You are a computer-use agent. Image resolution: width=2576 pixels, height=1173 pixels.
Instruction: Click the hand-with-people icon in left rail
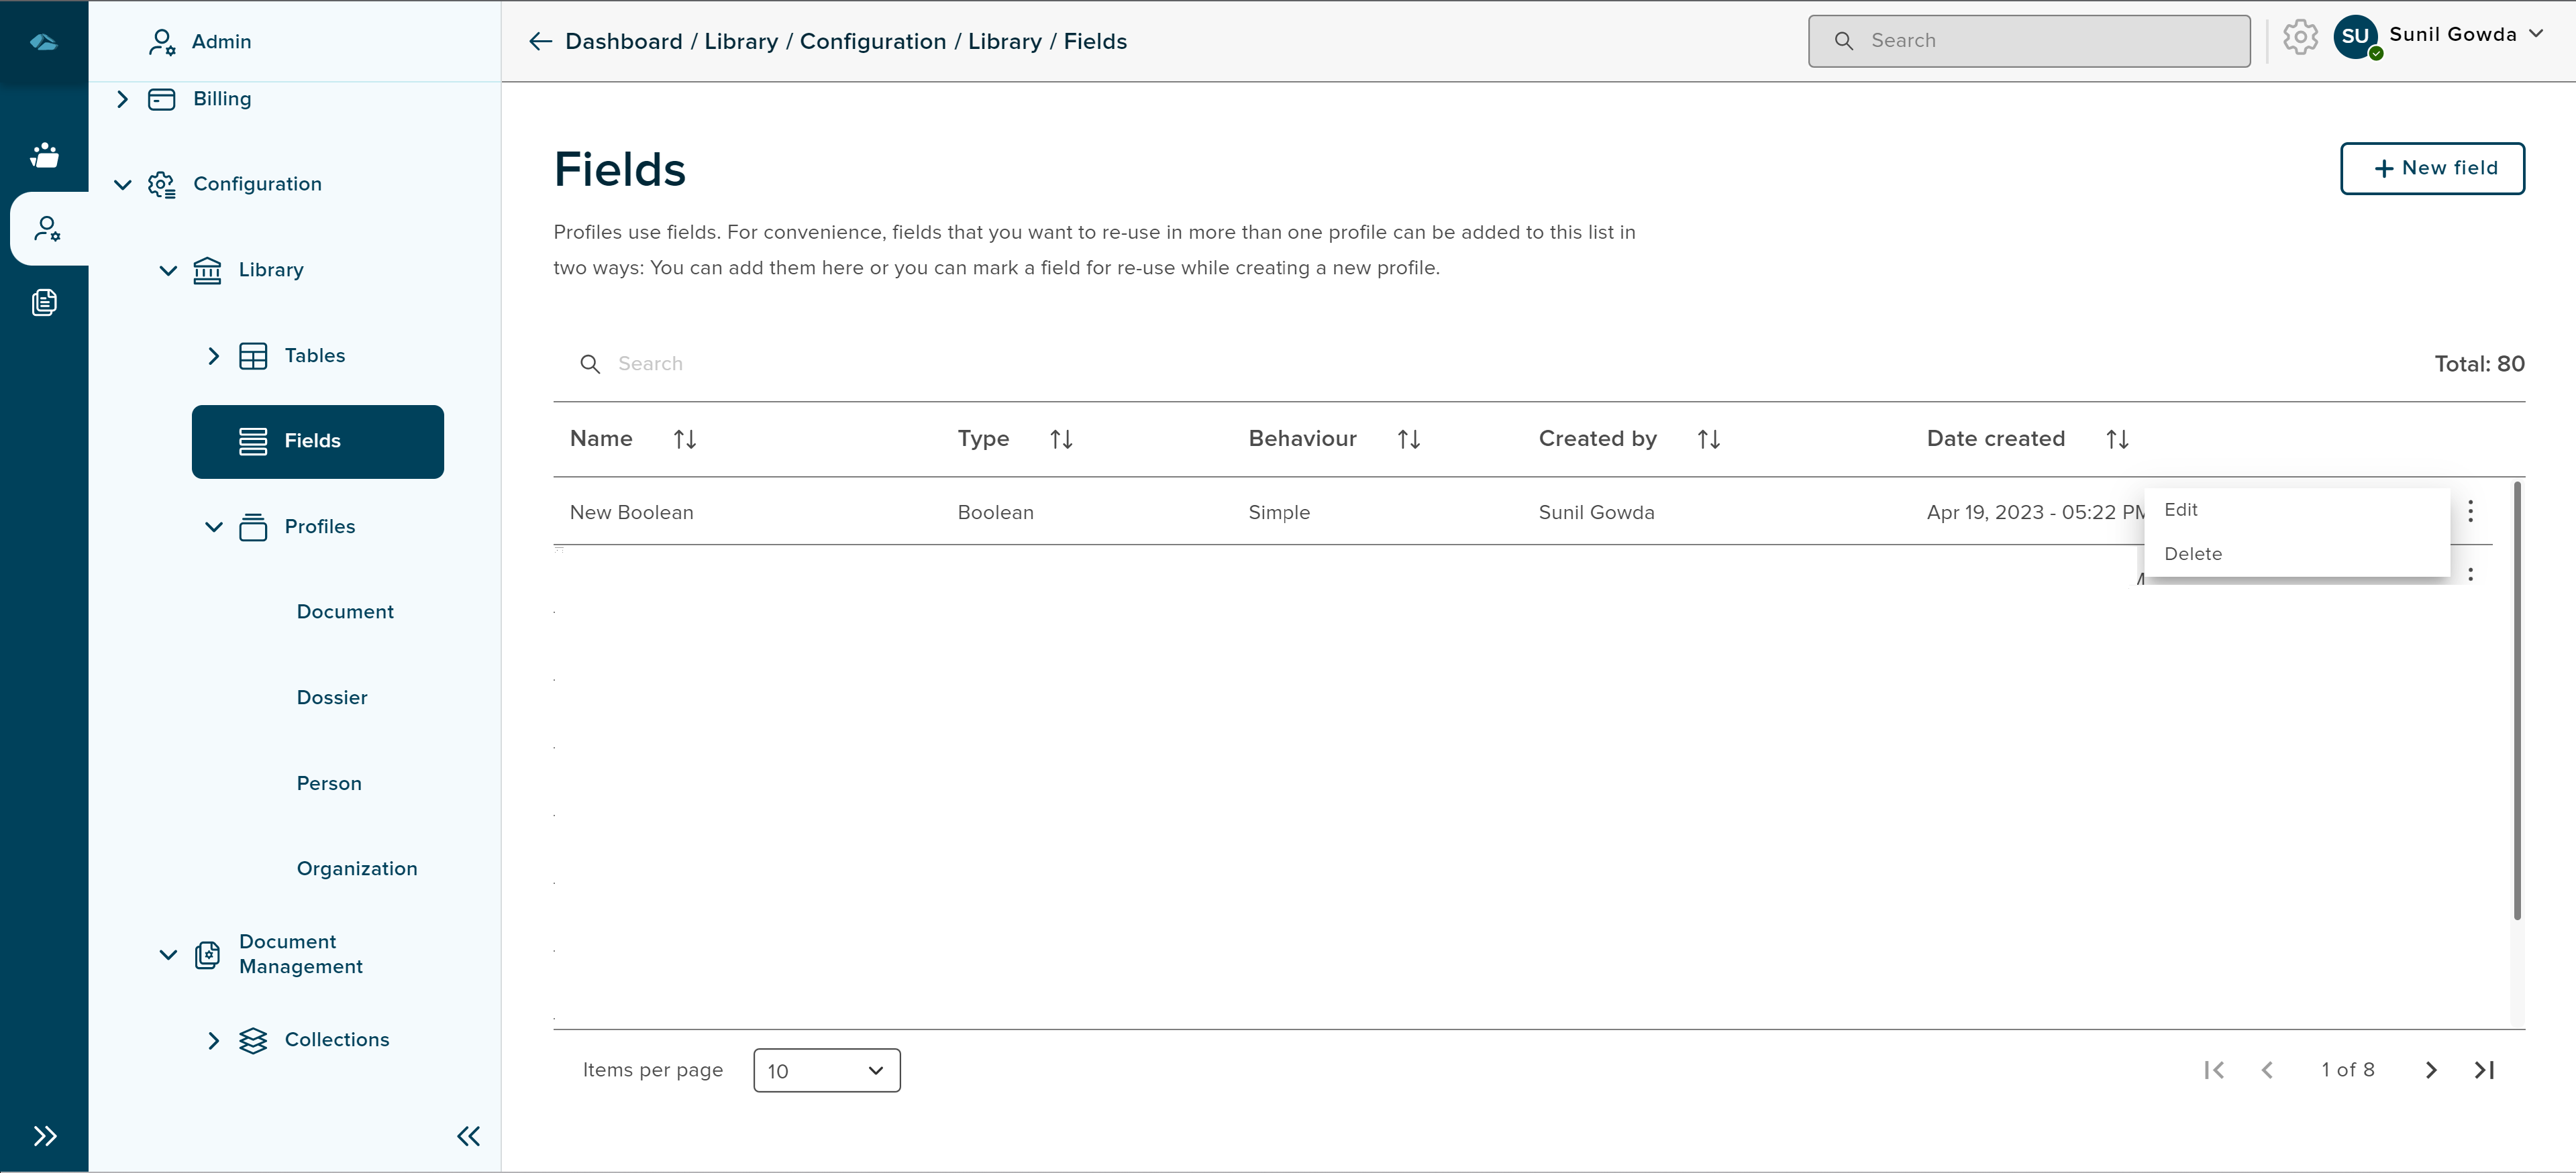44,155
